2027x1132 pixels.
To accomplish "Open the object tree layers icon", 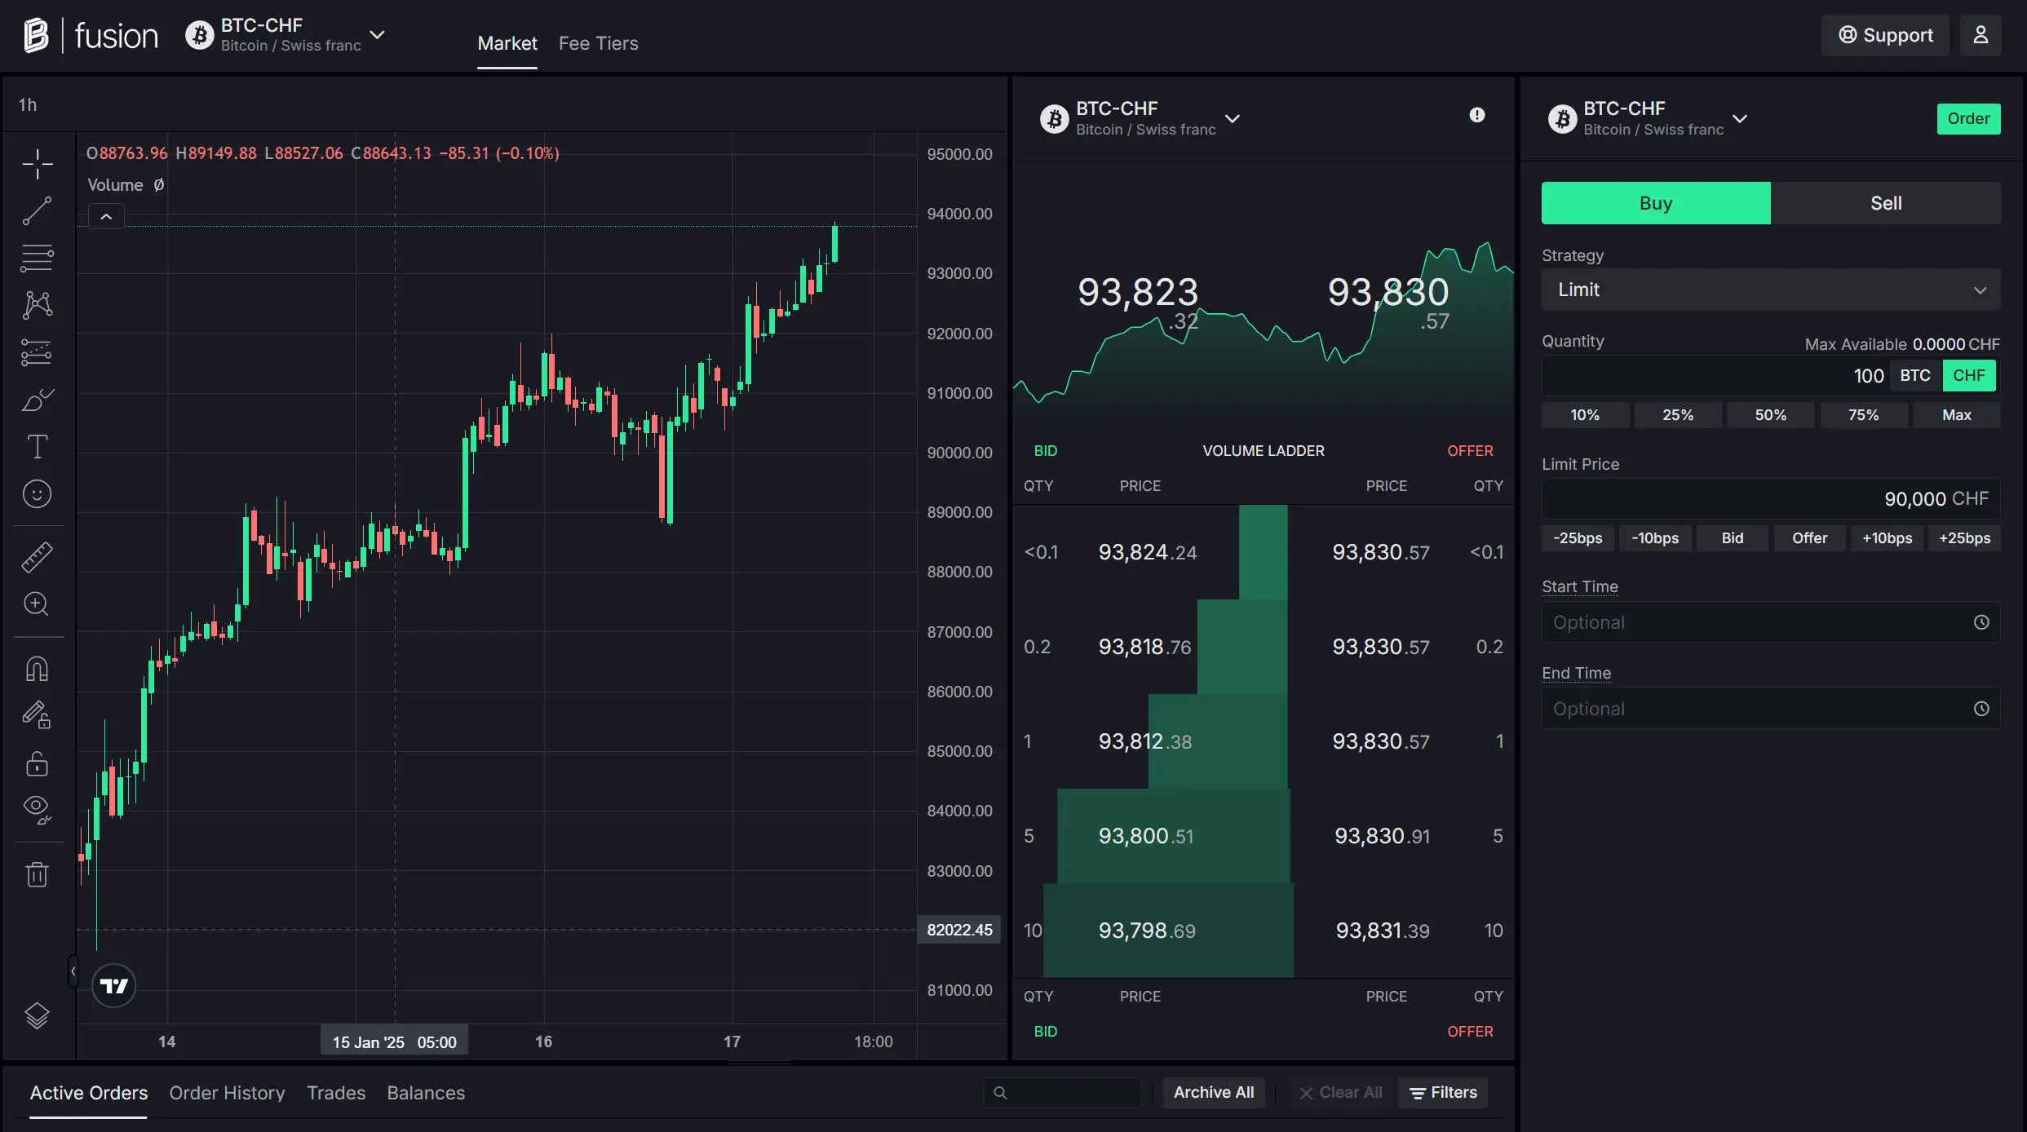I will coord(38,1015).
